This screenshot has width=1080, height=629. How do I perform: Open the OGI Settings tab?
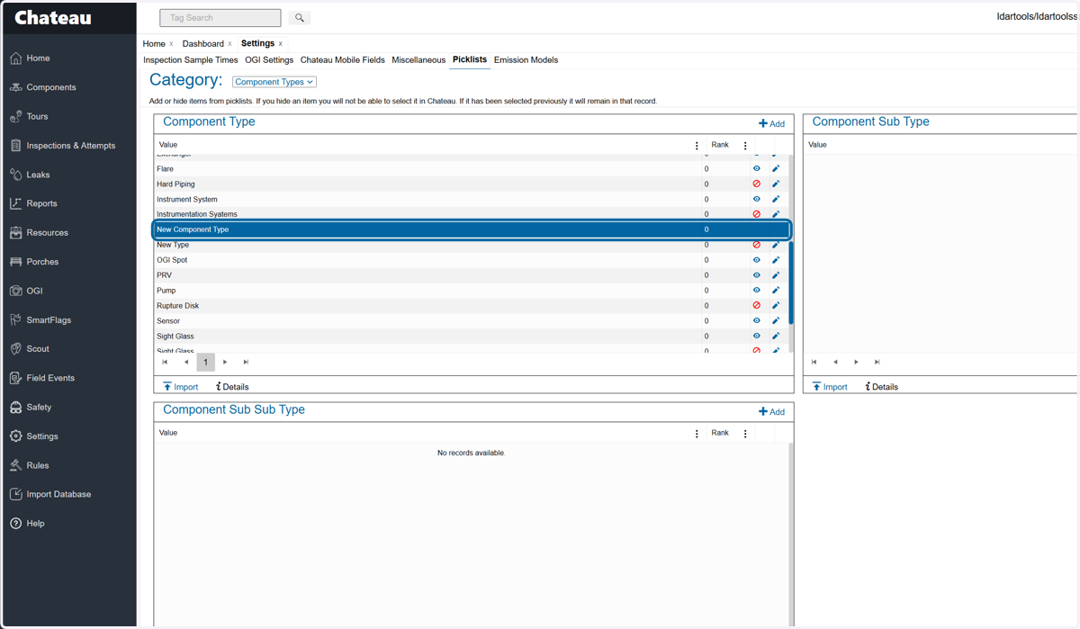point(269,60)
